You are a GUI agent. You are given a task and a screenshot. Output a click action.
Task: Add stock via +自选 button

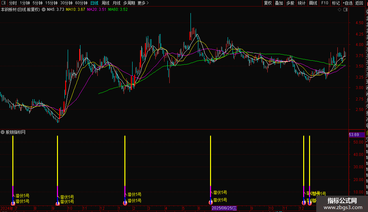tap(347, 3)
